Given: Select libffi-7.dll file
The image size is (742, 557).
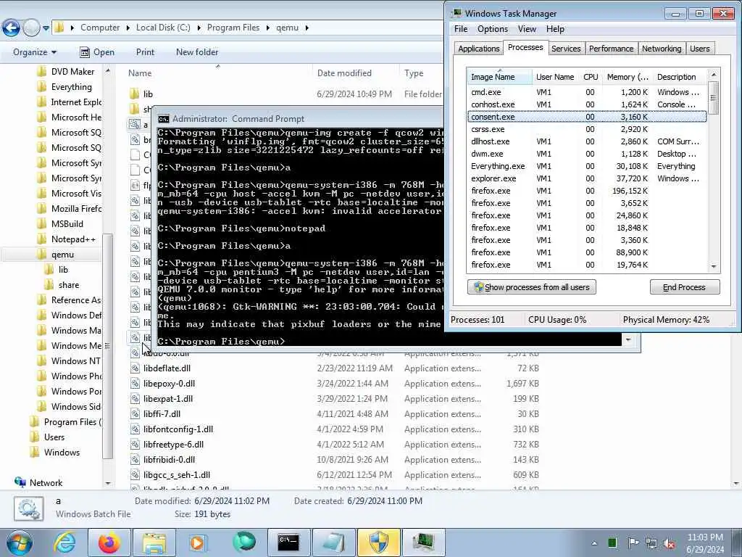Looking at the screenshot, I should click(x=162, y=414).
